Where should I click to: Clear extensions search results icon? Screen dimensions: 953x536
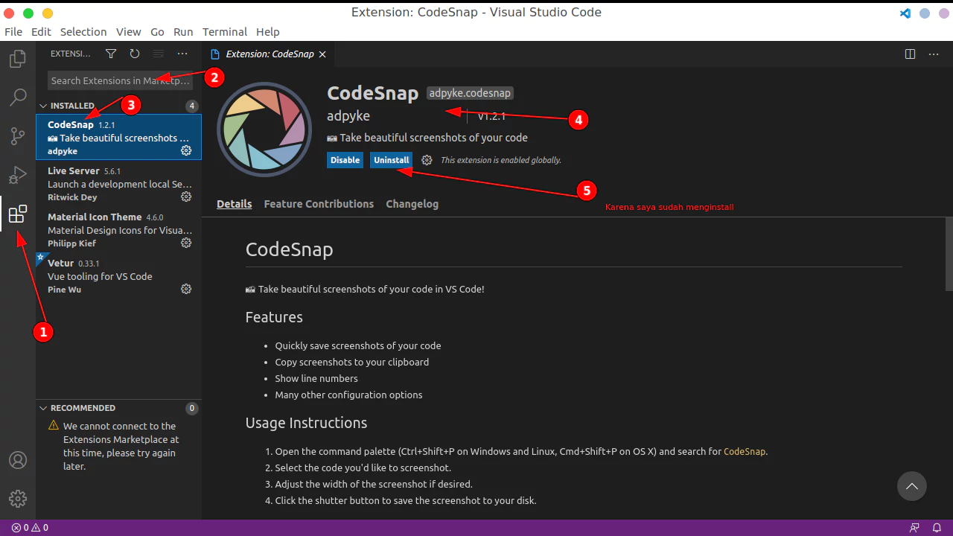coord(159,54)
